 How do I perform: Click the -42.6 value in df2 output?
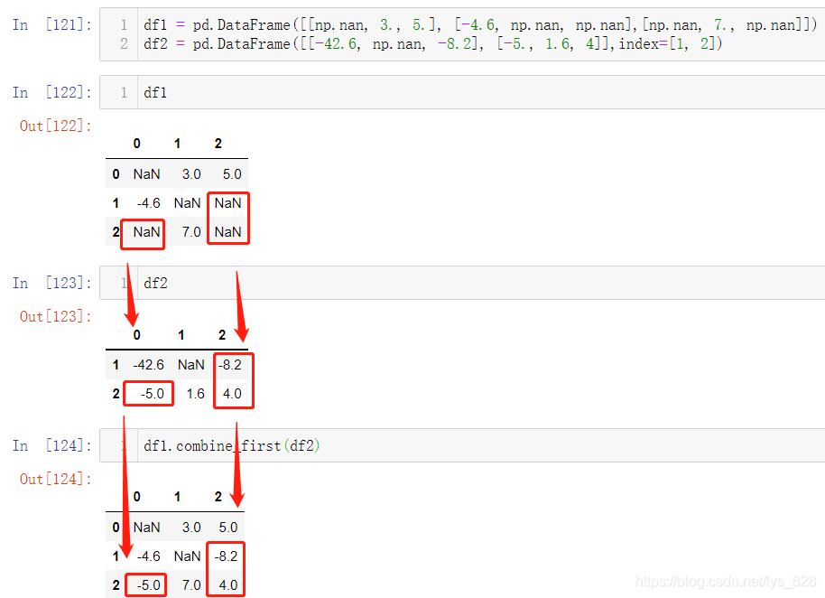tap(148, 365)
